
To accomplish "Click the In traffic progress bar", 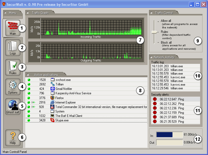I will point(170,135).
